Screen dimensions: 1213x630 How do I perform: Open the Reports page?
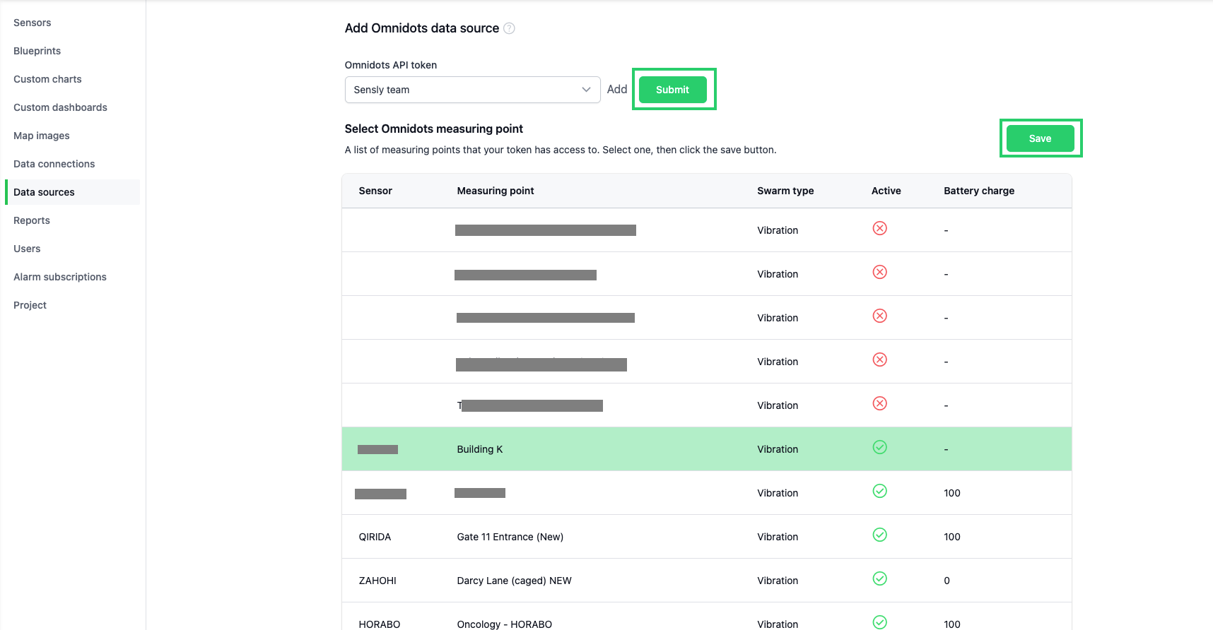(32, 220)
